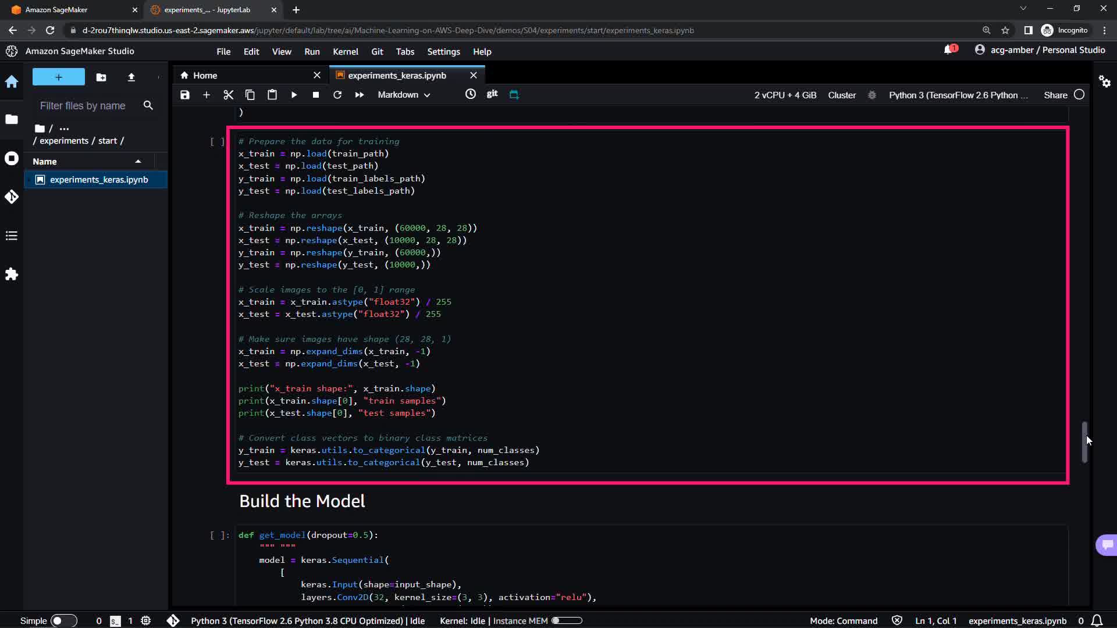The image size is (1117, 628).
Task: Toggle the Simple interface mode switch
Action: click(x=63, y=620)
